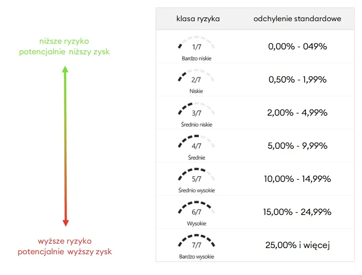This screenshot has height=275, width=362.
Task: Click the "25,00% i więcej" value
Action: pos(297,245)
